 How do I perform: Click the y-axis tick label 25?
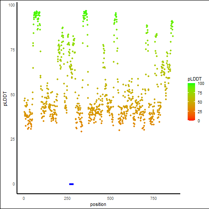point(13,139)
